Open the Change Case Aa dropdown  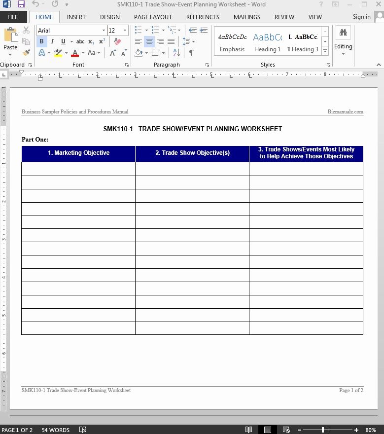pyautogui.click(x=94, y=53)
